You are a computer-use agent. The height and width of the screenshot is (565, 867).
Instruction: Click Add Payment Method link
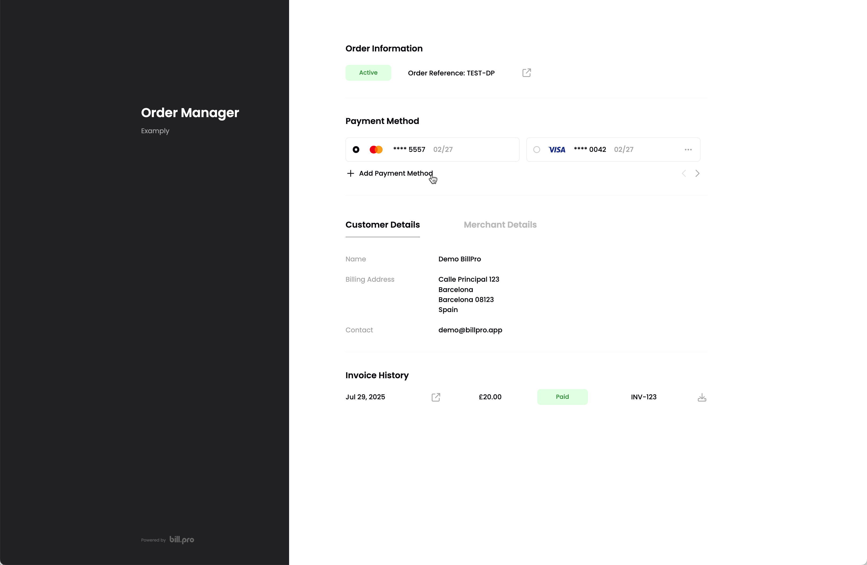395,173
